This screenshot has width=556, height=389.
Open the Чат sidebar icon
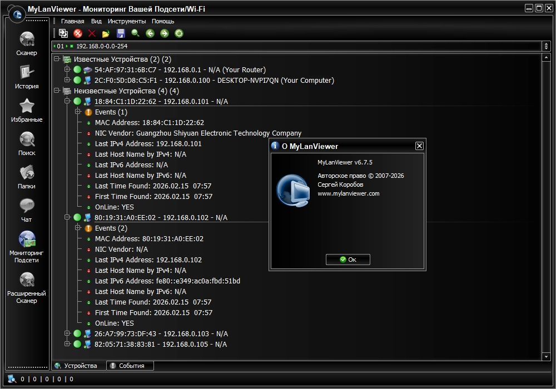(x=27, y=210)
